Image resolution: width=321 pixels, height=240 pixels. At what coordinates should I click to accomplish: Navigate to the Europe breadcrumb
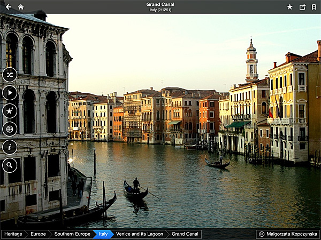(38, 234)
